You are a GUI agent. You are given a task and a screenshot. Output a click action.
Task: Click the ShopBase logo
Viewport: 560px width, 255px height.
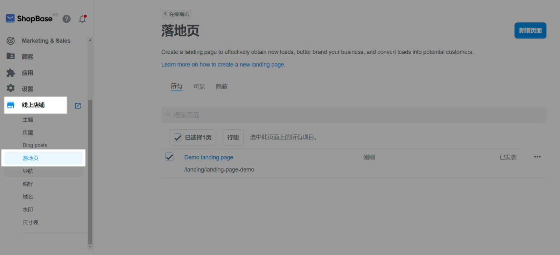click(x=29, y=18)
